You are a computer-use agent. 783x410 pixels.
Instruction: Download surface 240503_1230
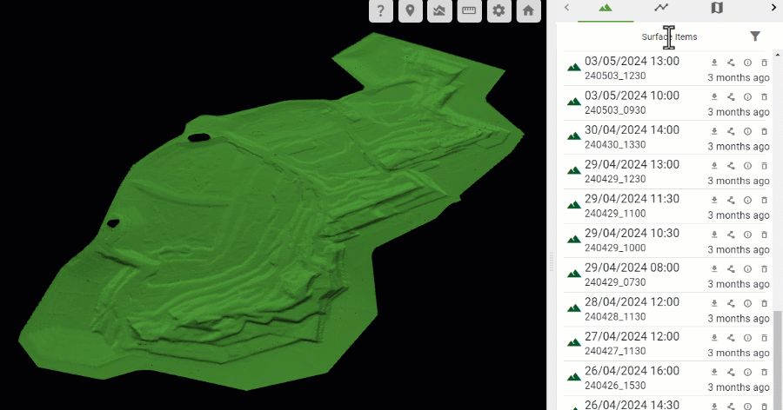click(714, 63)
